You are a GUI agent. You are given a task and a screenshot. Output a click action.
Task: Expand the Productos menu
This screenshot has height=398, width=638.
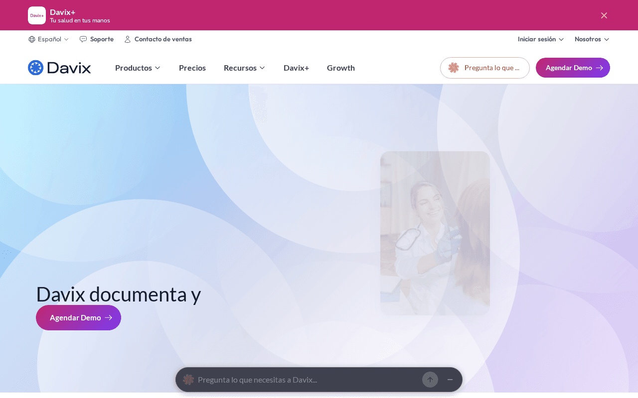[138, 68]
